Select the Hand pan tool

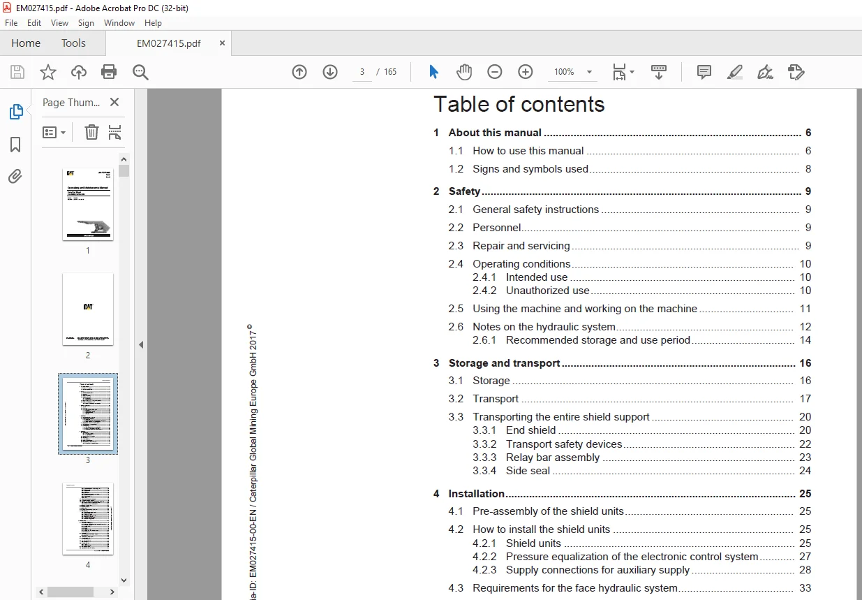pos(464,72)
